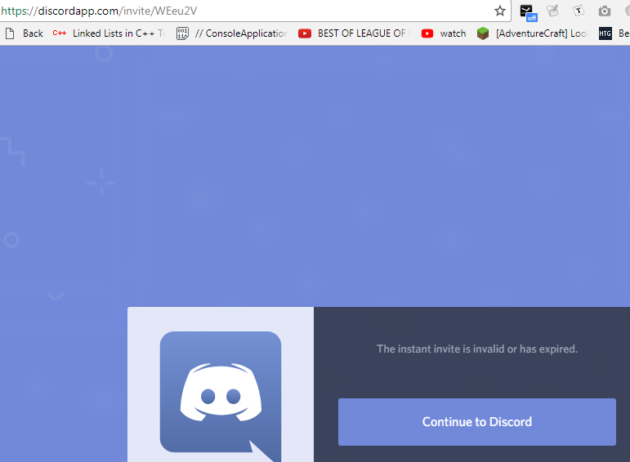The image size is (630, 462).
Task: Open '// ConsoleApplication' bookmark
Action: tap(232, 33)
